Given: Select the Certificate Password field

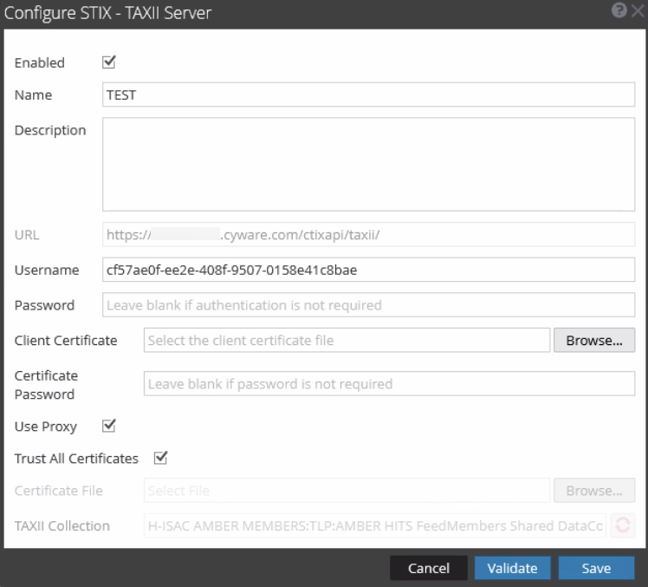Looking at the screenshot, I should (x=389, y=383).
